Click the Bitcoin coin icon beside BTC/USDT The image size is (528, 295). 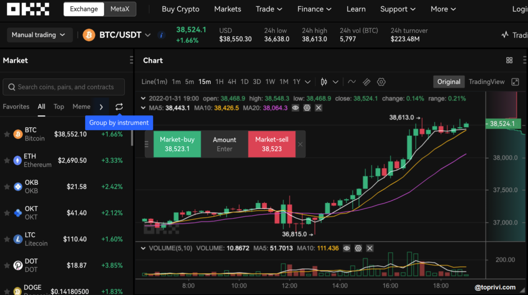(x=89, y=35)
